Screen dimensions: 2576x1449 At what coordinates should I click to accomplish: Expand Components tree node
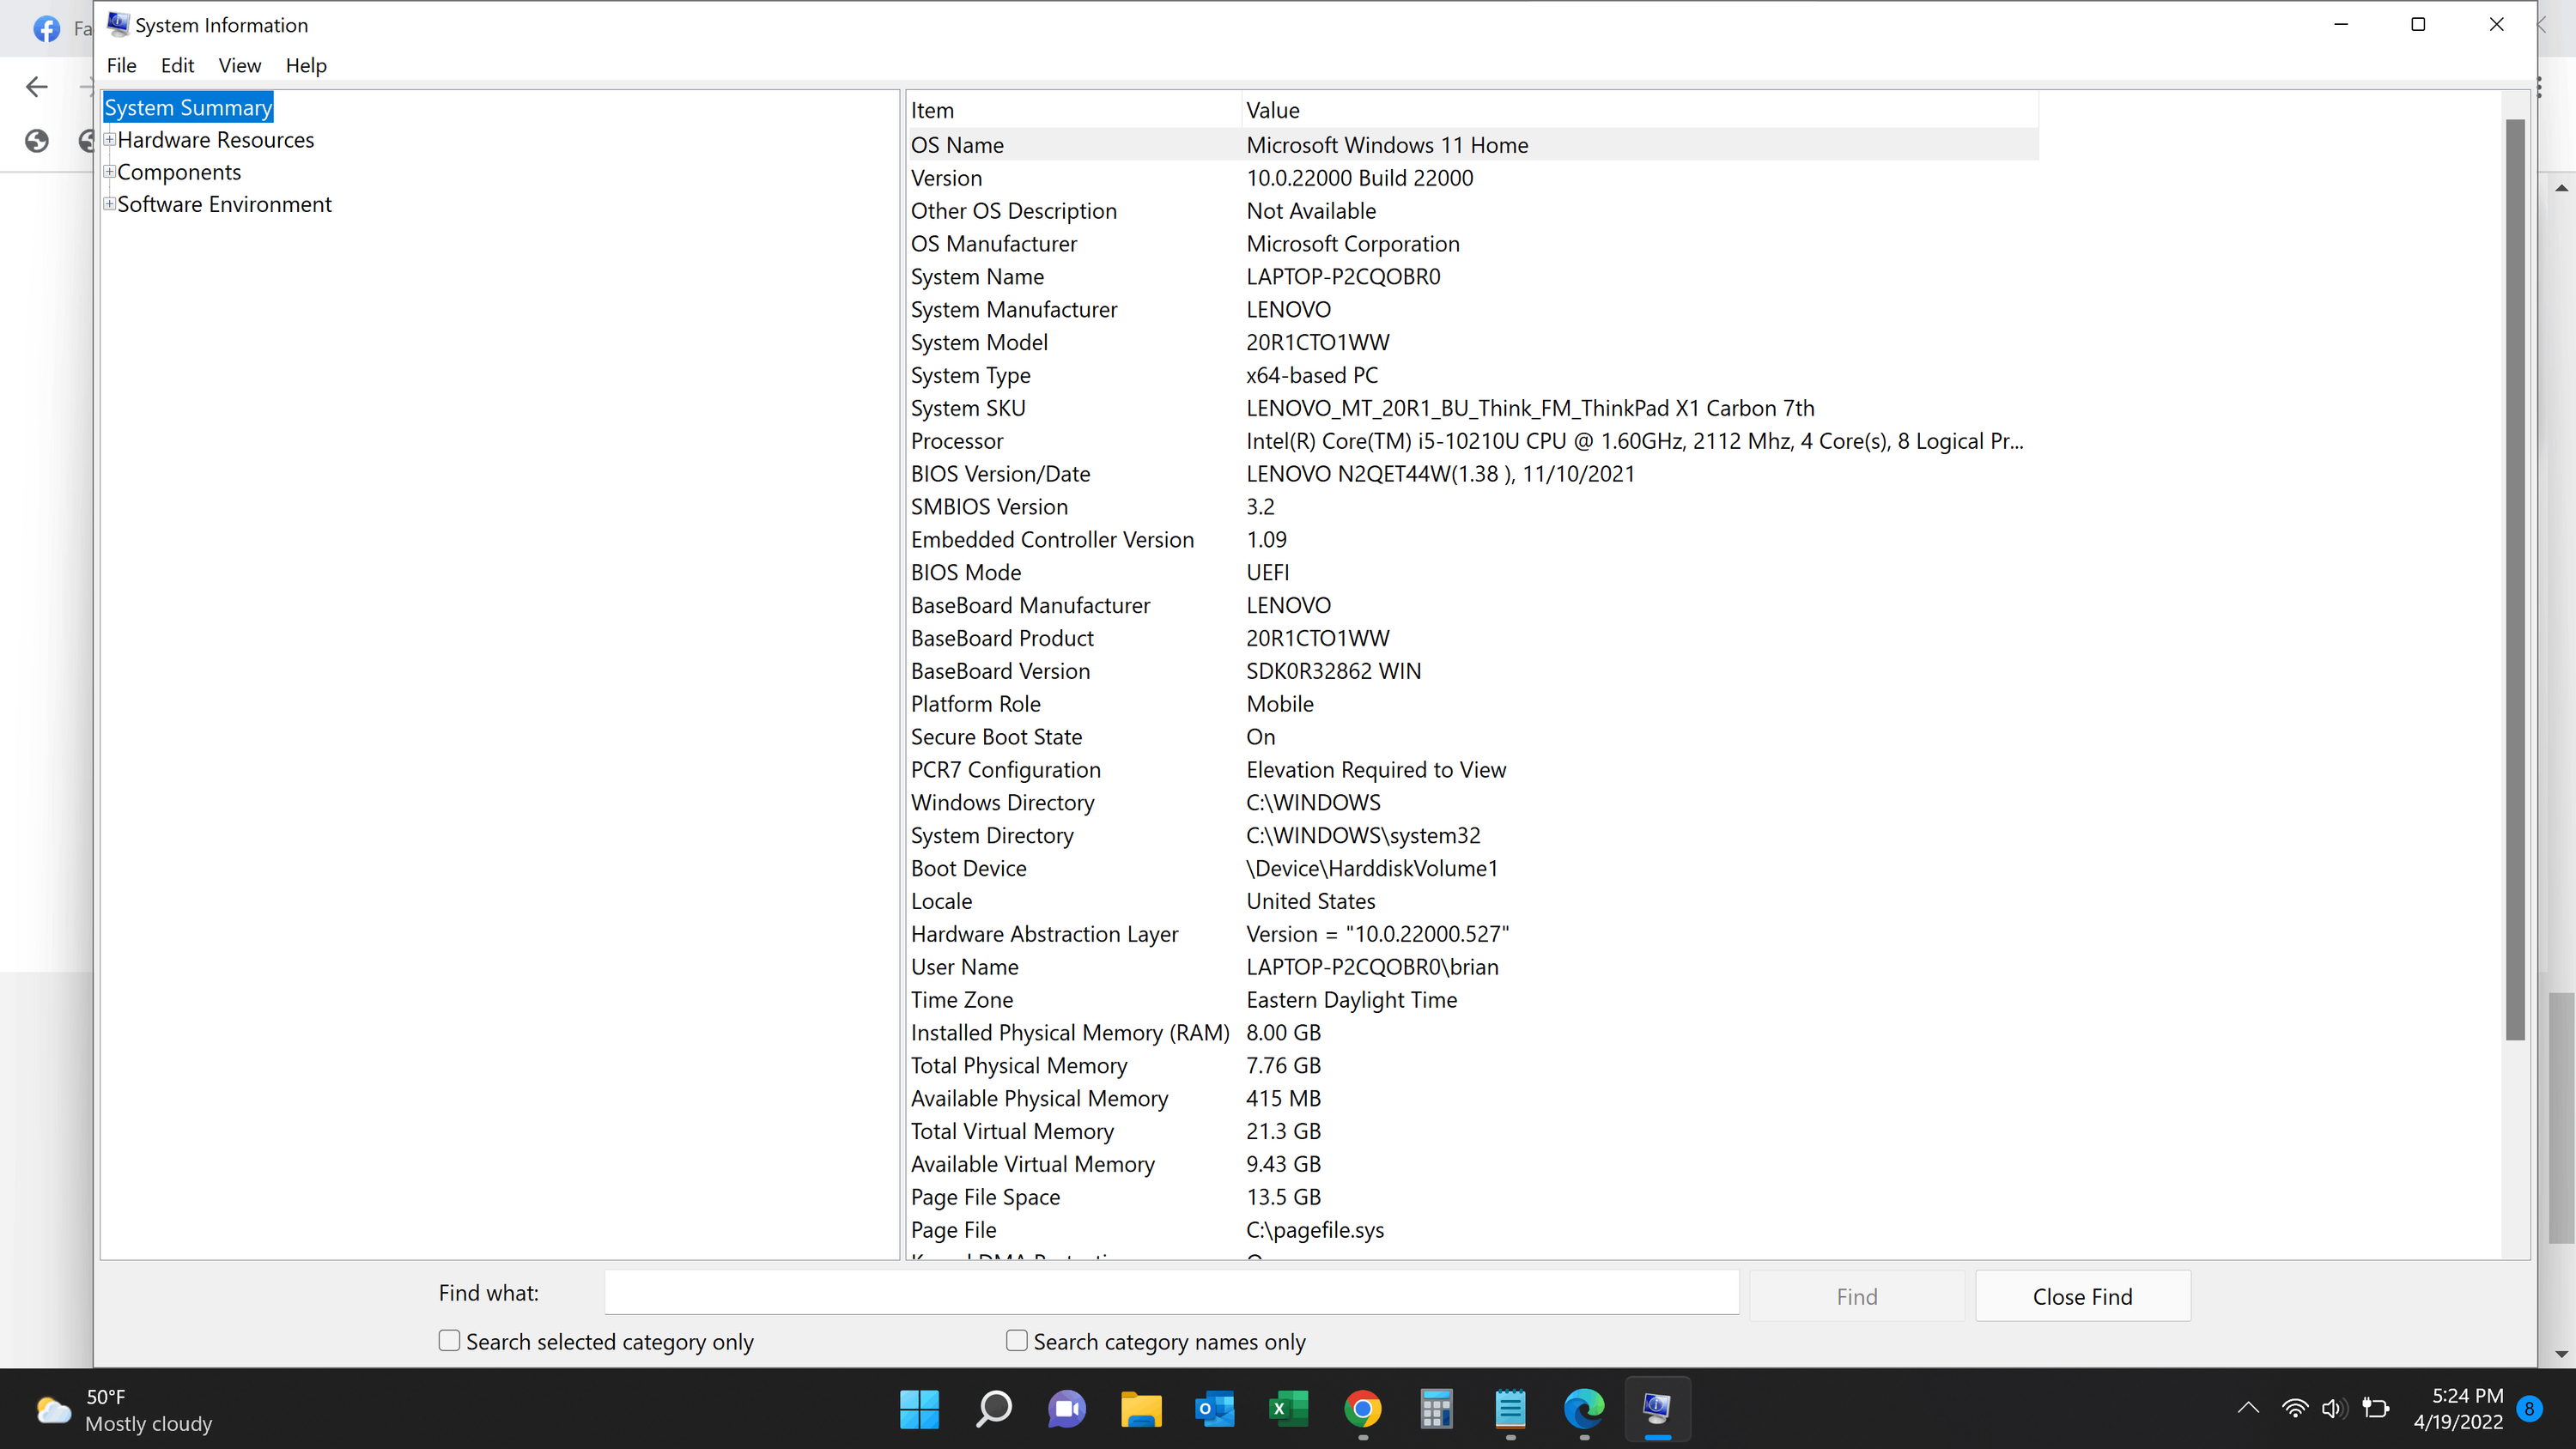[x=109, y=172]
